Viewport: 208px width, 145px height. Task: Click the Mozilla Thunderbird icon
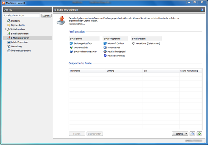[x=105, y=52]
